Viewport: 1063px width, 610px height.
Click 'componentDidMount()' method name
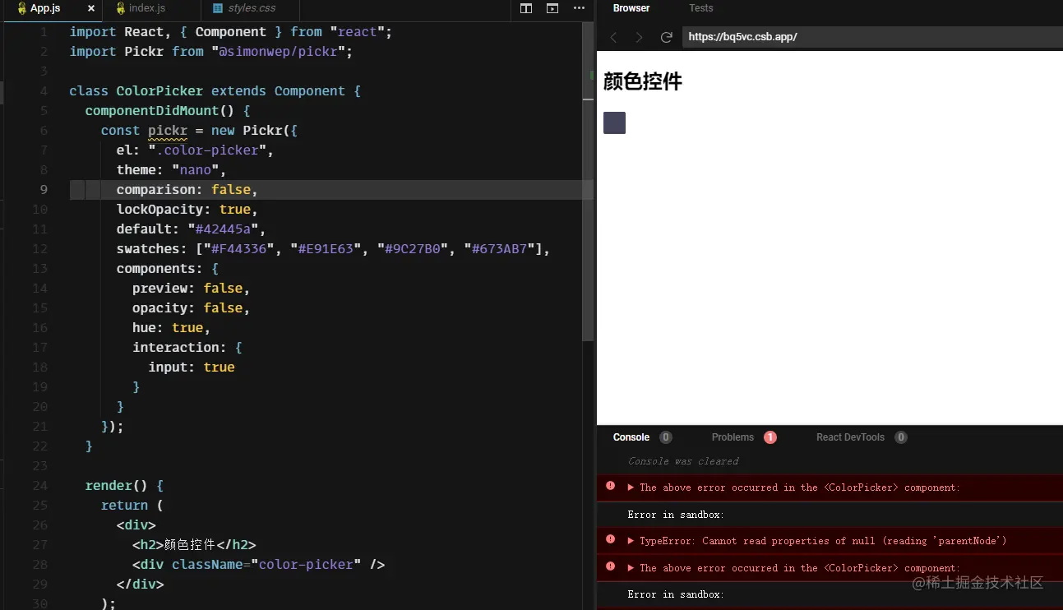[x=159, y=111]
